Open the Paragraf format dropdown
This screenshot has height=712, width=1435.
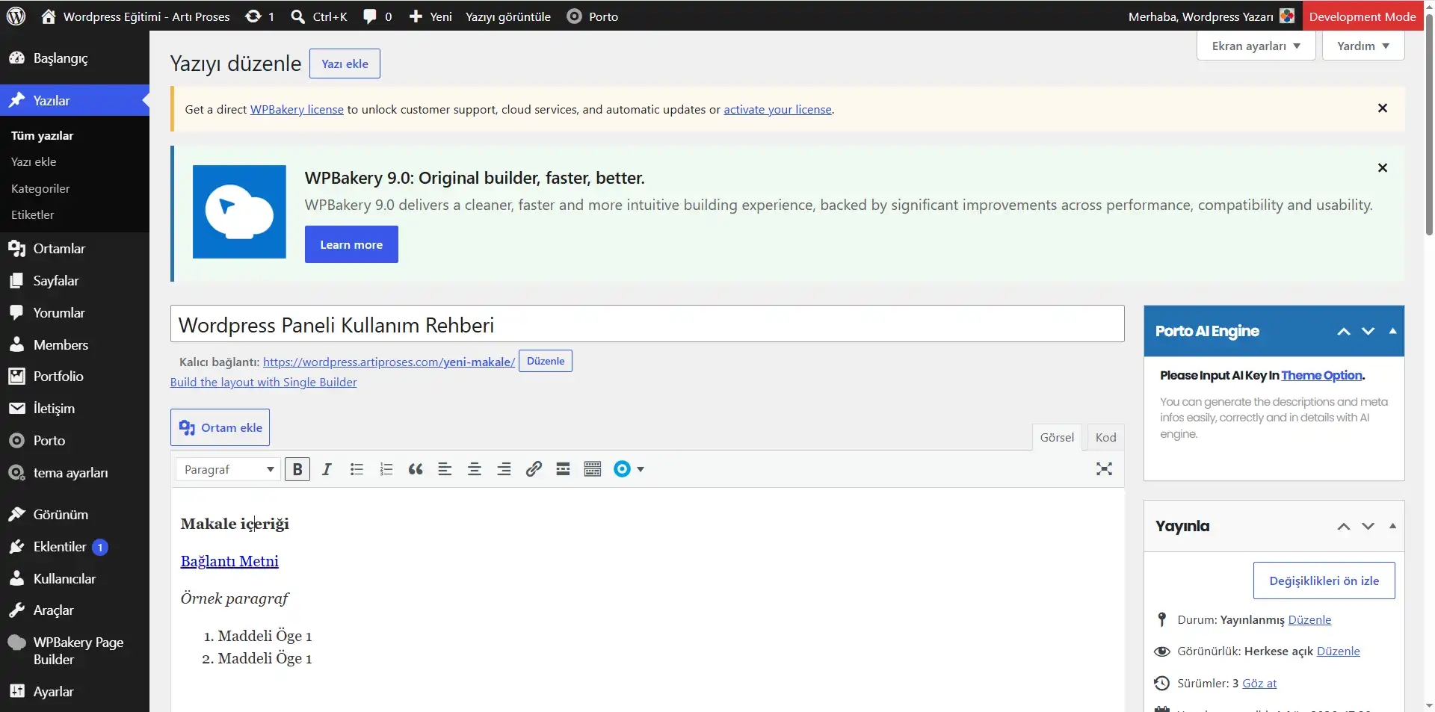click(x=228, y=469)
